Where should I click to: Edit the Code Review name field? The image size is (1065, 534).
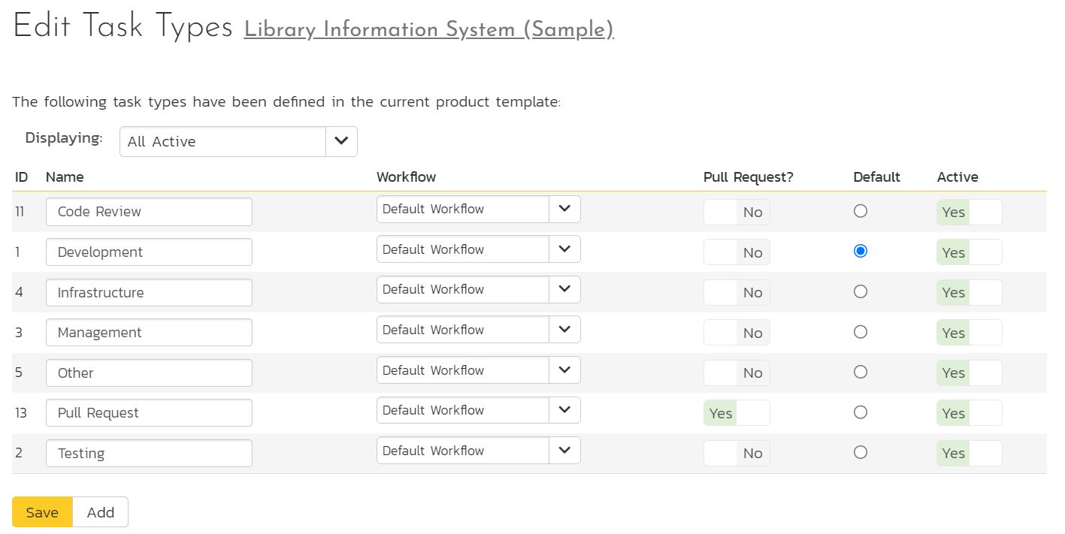[149, 212]
